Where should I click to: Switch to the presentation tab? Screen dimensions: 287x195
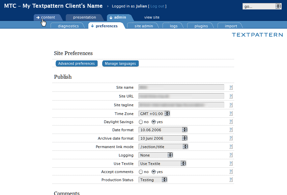(x=84, y=18)
